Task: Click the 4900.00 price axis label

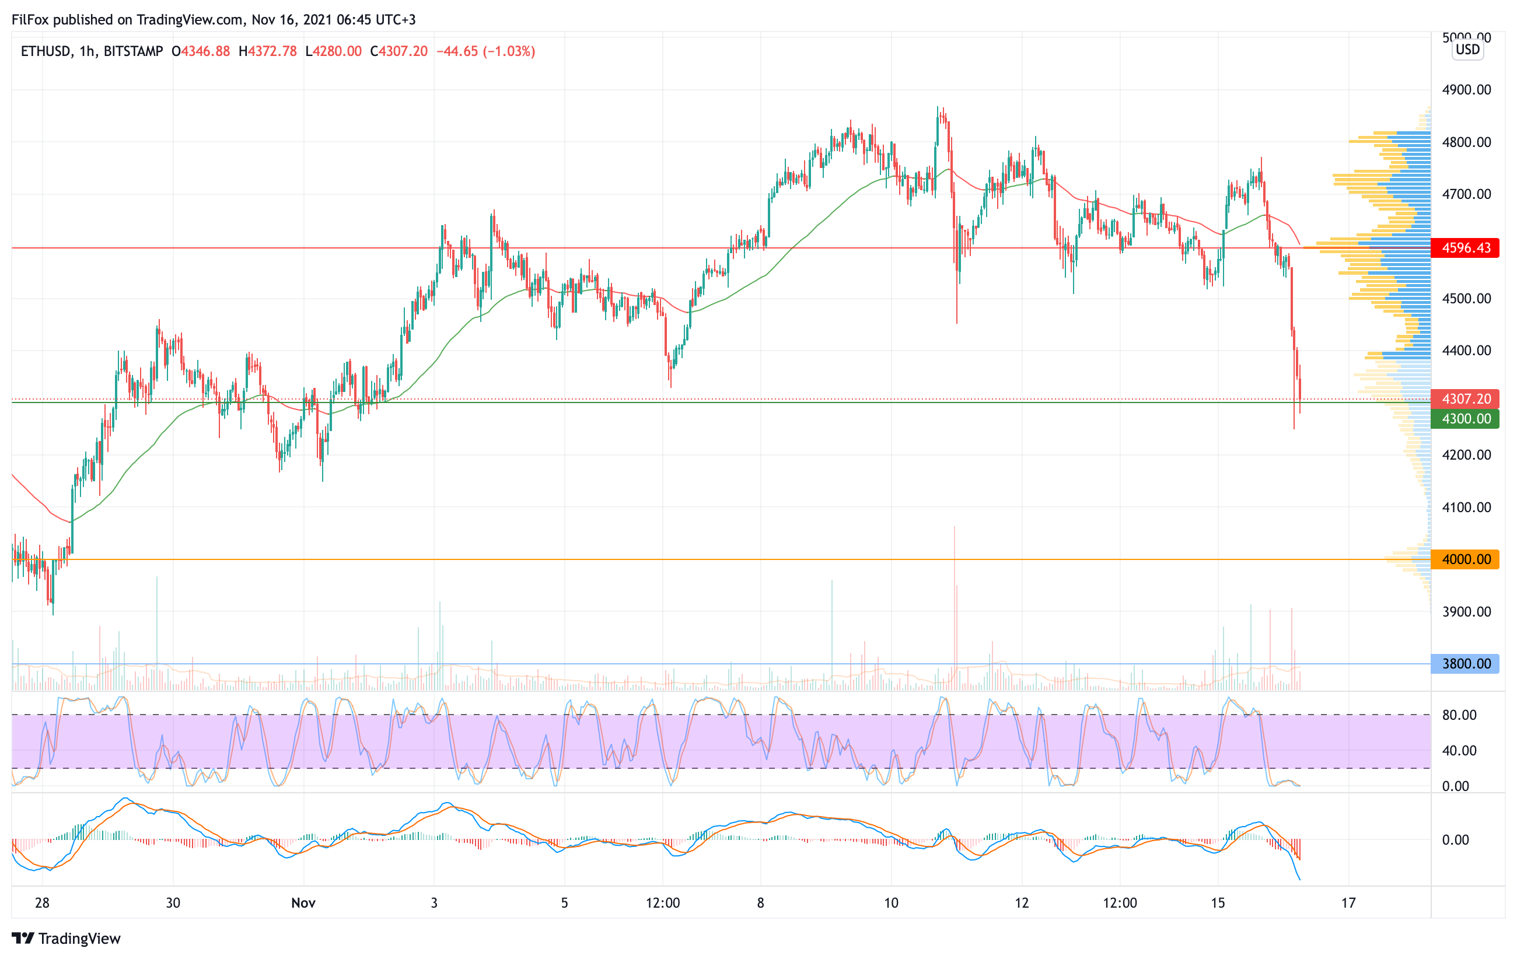Action: tap(1466, 90)
